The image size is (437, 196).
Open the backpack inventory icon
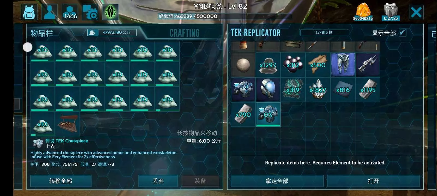click(x=29, y=12)
